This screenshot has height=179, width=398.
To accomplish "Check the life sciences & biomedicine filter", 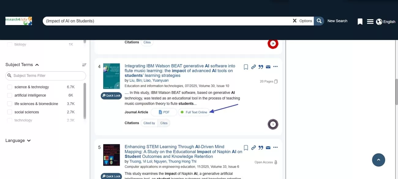I will pos(9,104).
